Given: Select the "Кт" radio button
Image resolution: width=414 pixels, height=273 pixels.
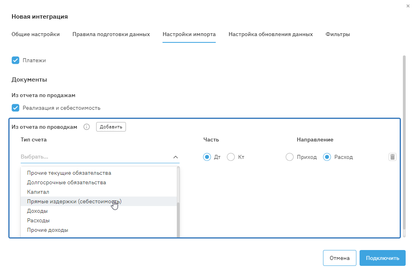Looking at the screenshot, I should point(231,157).
